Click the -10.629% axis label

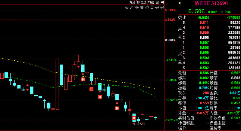(171, 100)
